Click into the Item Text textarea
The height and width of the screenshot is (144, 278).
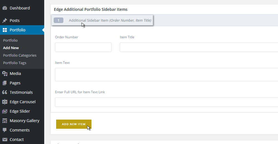[166, 74]
